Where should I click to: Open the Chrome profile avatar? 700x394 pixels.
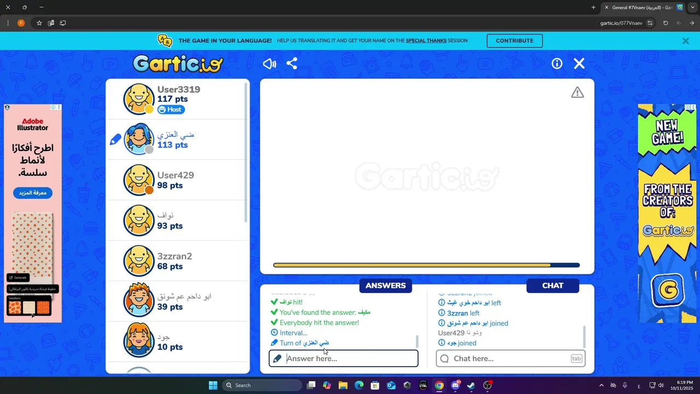pos(21,23)
